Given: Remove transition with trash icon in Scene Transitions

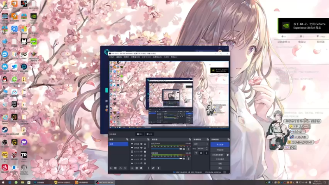Looking at the screenshot, I should coord(201,153).
